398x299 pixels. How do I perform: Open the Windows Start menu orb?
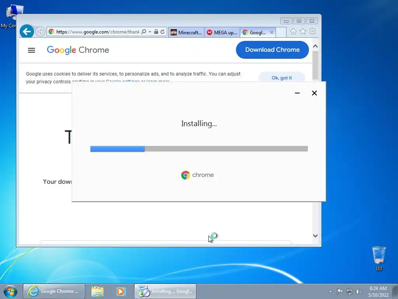10,291
